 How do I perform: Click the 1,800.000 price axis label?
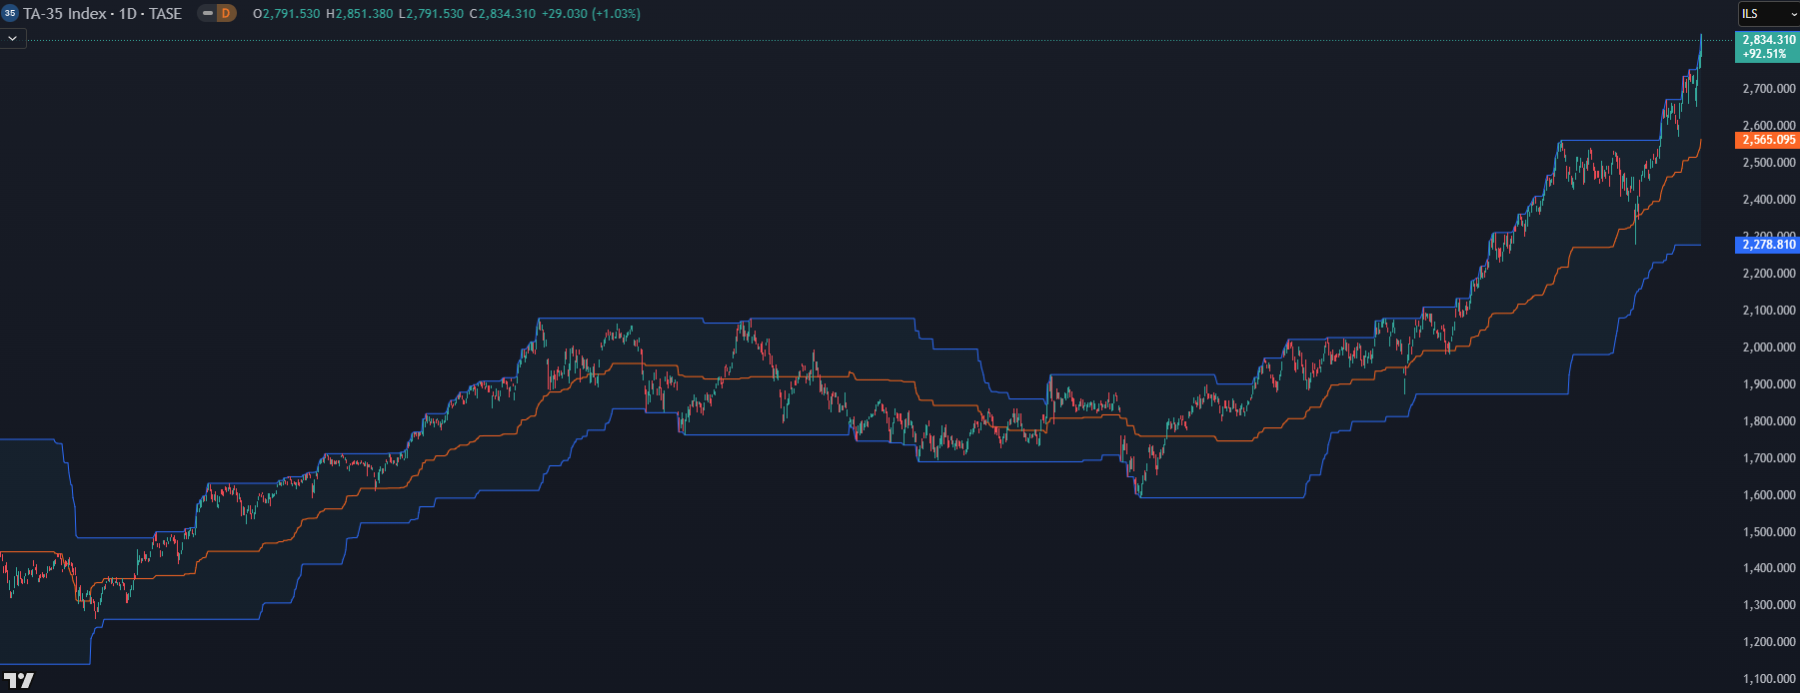pyautogui.click(x=1769, y=421)
